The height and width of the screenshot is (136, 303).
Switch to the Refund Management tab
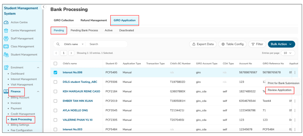pyautogui.click(x=94, y=21)
